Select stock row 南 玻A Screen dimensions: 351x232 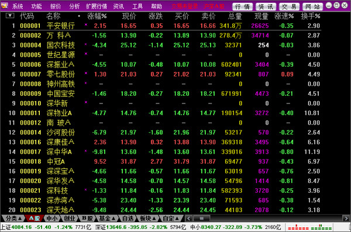coord(164,123)
